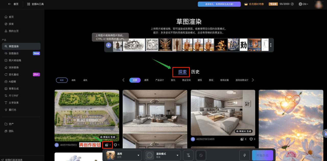Click the plus button to upload an image
Image resolution: width=327 pixels, height=161 pixels.
pyautogui.click(x=109, y=45)
